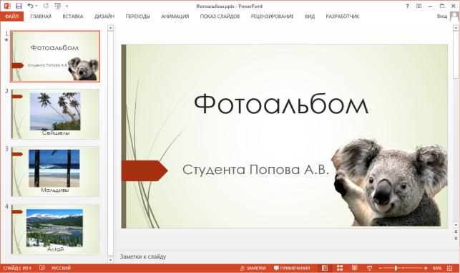Toggle the ПРИМЕЧАНИЯ comments pane button

click(x=292, y=268)
